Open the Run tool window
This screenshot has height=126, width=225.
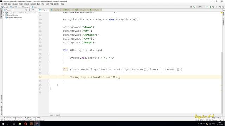tap(28, 118)
